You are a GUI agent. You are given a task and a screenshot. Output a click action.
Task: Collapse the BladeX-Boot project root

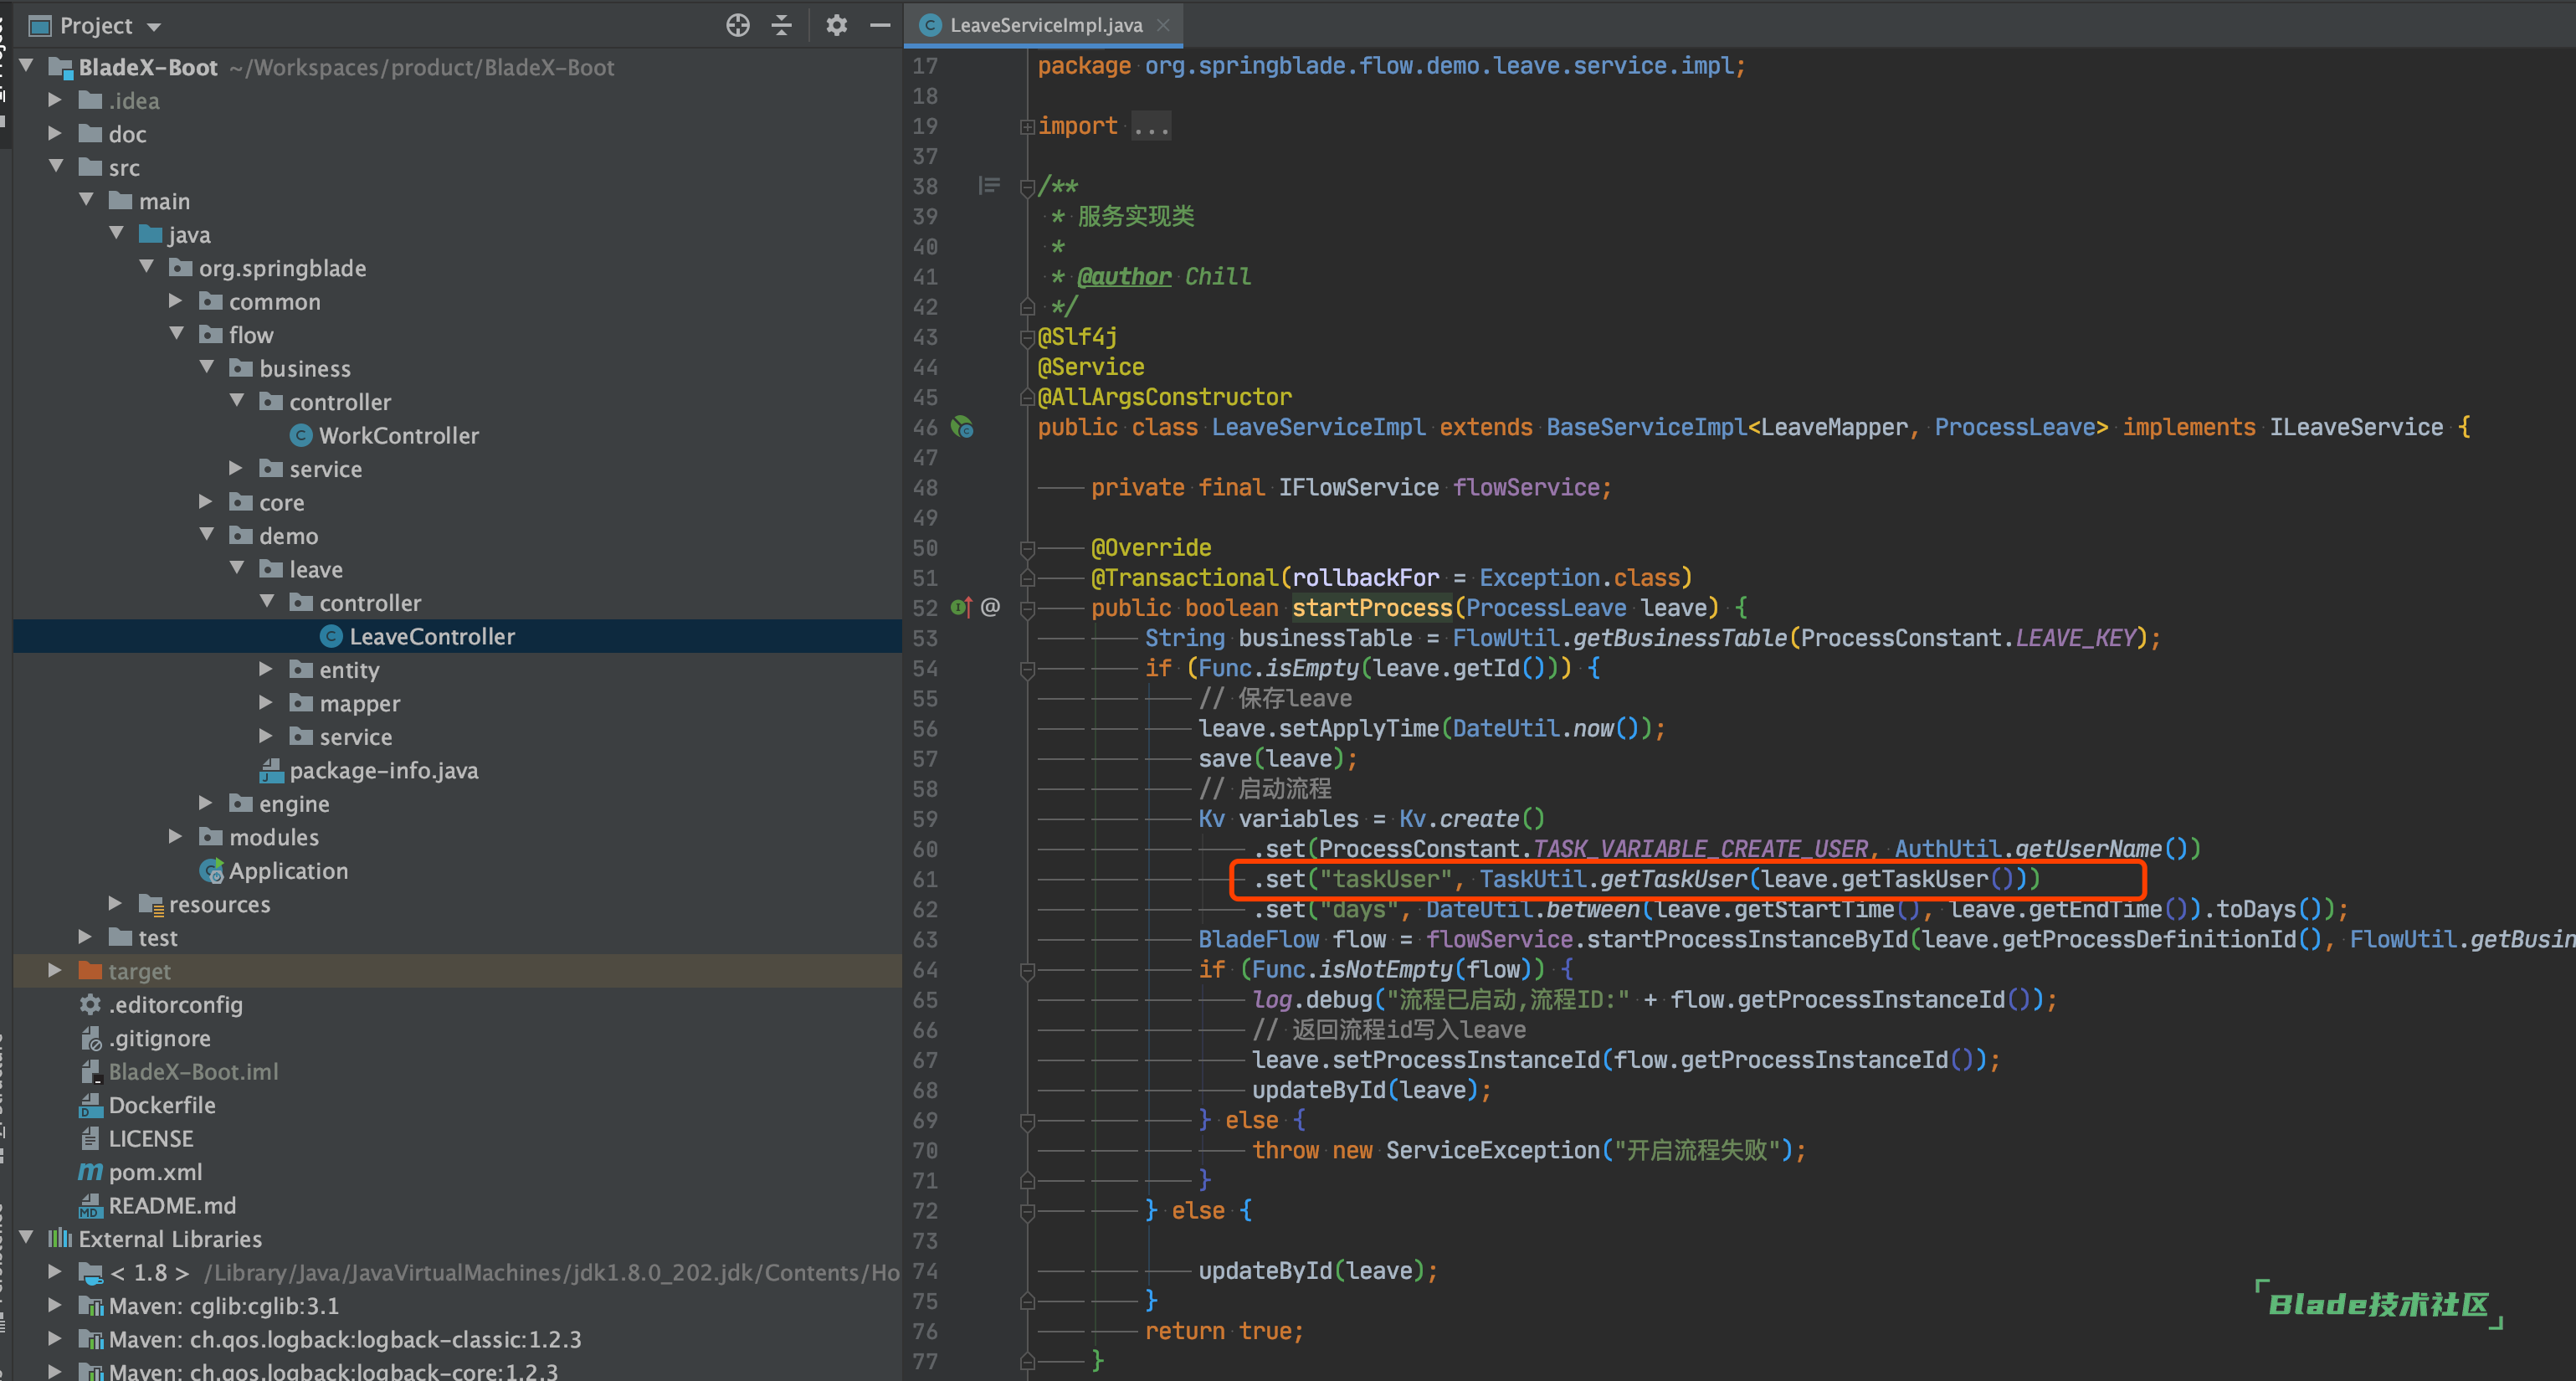27,66
